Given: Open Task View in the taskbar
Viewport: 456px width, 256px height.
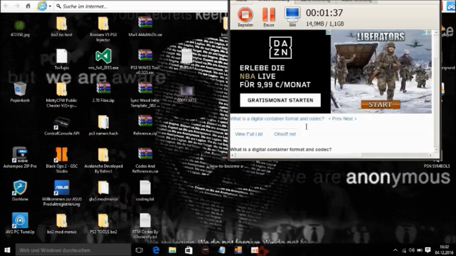Looking at the screenshot, I should (x=139, y=250).
